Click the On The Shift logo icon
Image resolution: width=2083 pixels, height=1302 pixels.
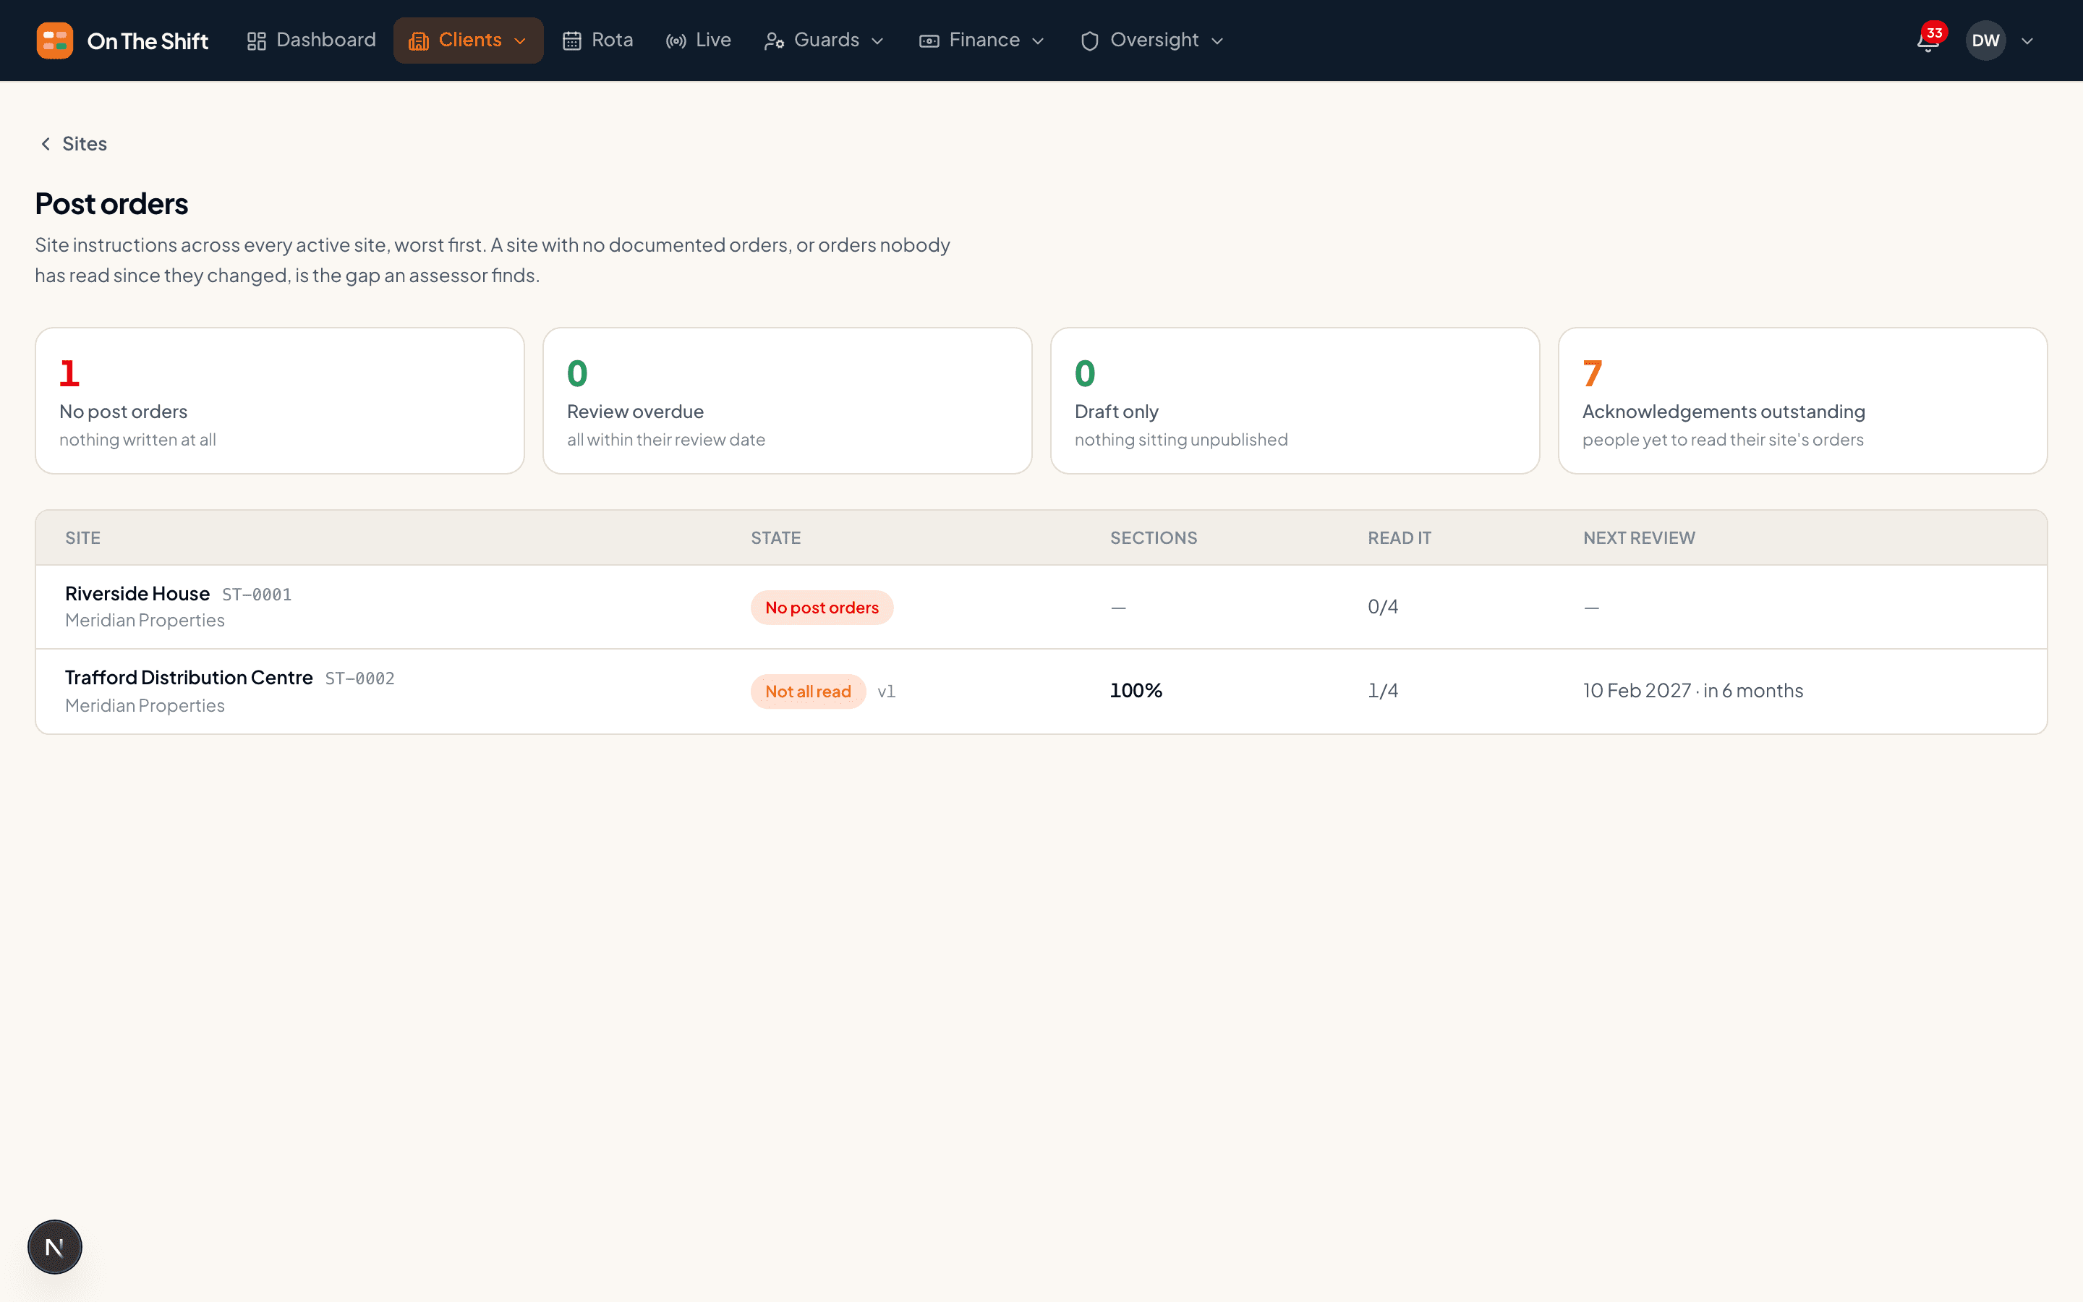point(54,41)
